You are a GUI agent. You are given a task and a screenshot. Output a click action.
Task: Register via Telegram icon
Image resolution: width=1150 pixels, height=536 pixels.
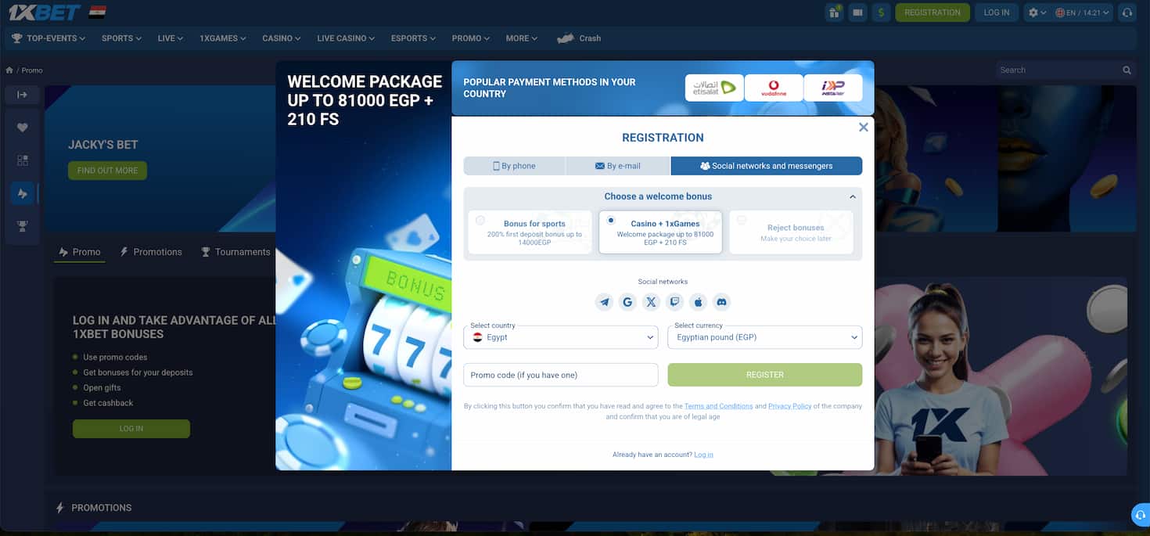click(x=604, y=302)
